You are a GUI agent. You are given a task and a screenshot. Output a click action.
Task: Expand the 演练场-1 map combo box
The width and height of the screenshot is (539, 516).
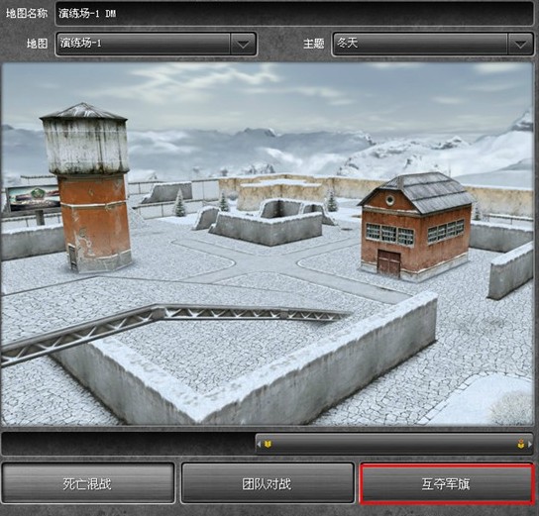[156, 44]
